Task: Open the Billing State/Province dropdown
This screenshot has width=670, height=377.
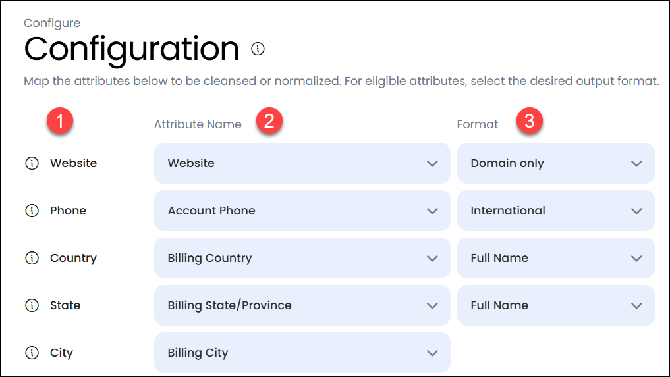Action: click(x=302, y=305)
